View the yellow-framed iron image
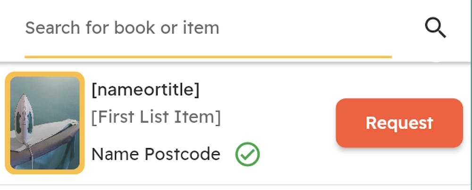The width and height of the screenshot is (472, 190). [45, 123]
